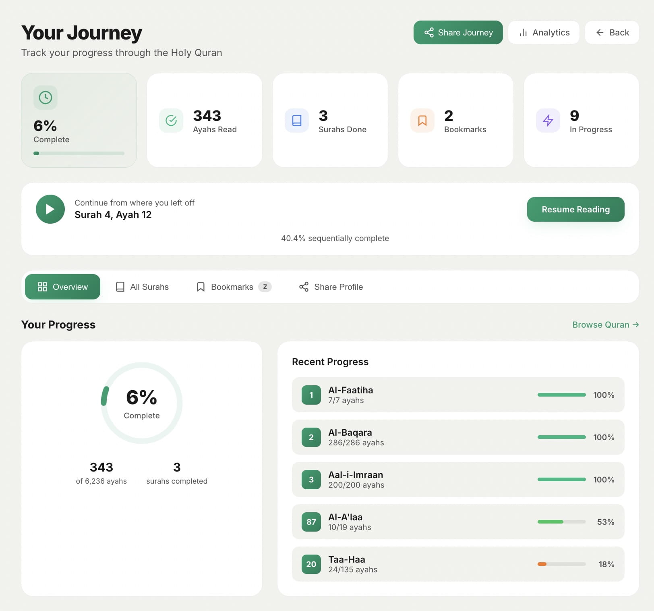Viewport: 654px width, 611px height.
Task: Click the green play icon beside resume section
Action: [x=50, y=209]
